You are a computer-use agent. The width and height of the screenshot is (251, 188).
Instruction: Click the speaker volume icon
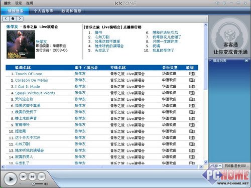click(x=46, y=184)
